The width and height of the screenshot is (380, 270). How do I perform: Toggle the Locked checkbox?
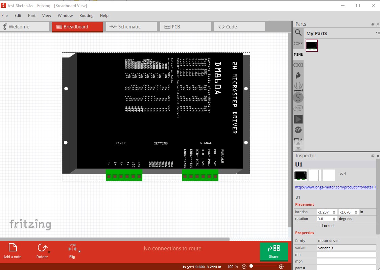click(x=319, y=226)
